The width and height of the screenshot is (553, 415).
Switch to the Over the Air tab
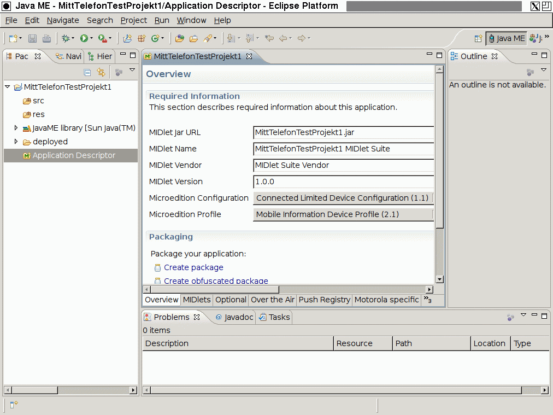[273, 300]
